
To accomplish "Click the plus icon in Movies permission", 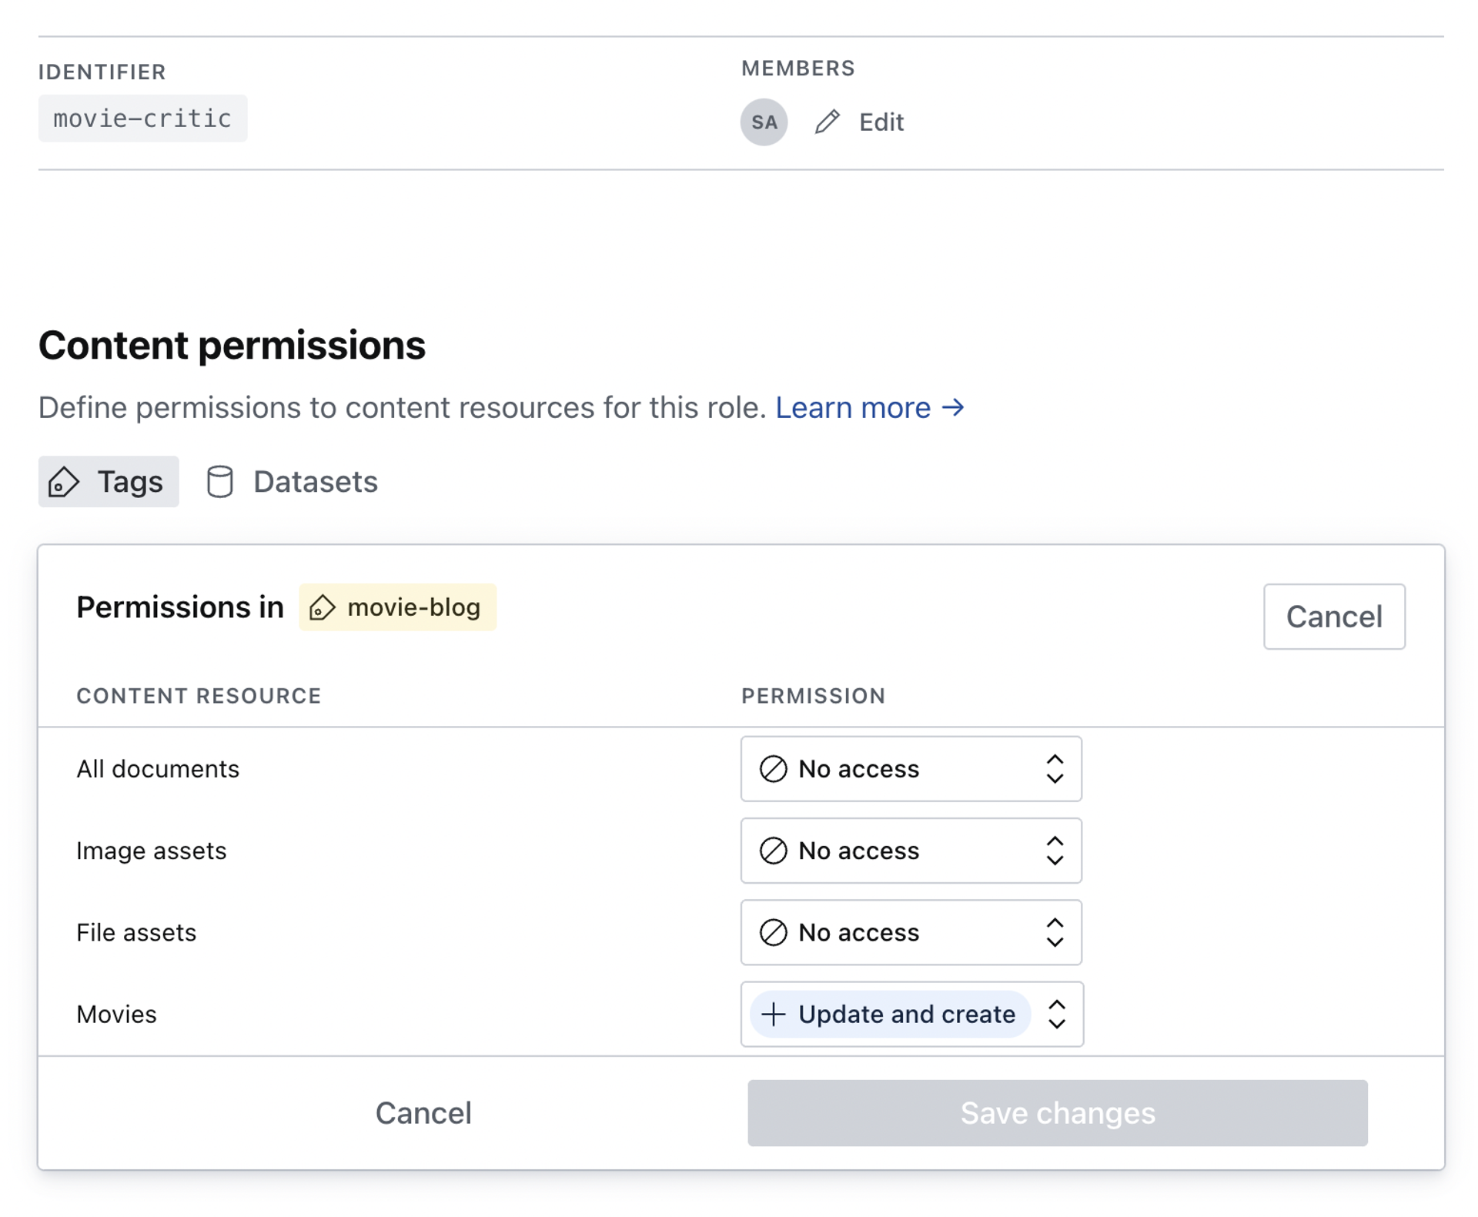I will [773, 1015].
